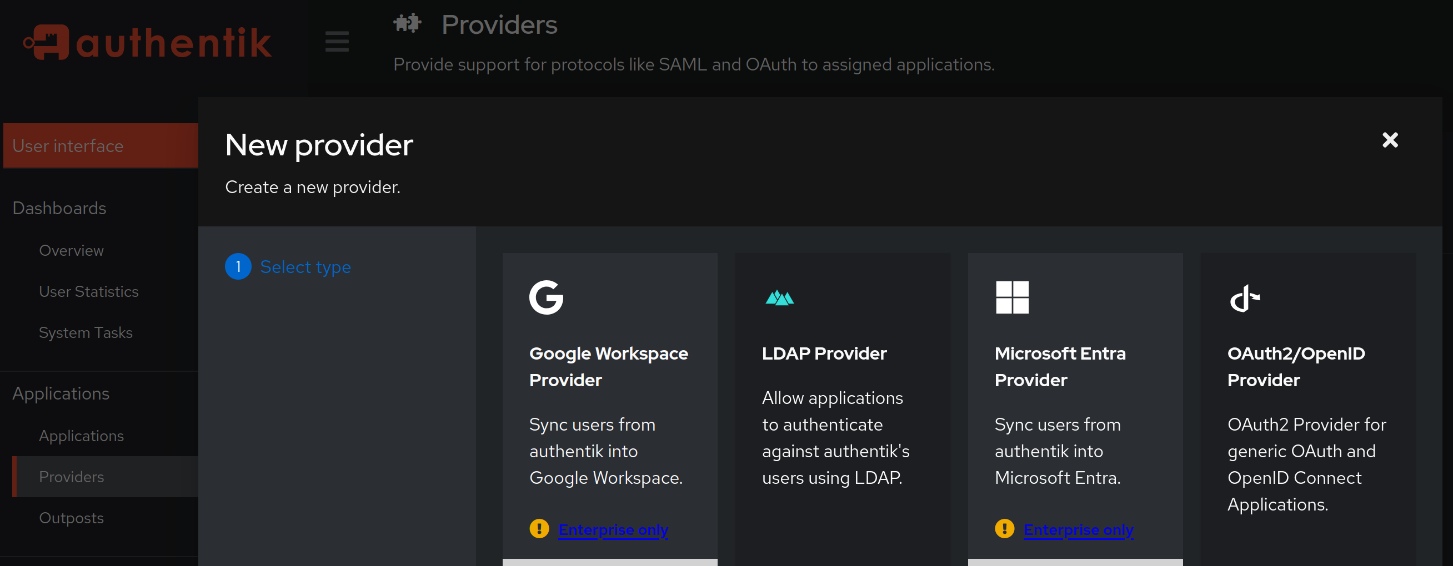
Task: Click the OpenID provider icon
Action: [1244, 298]
